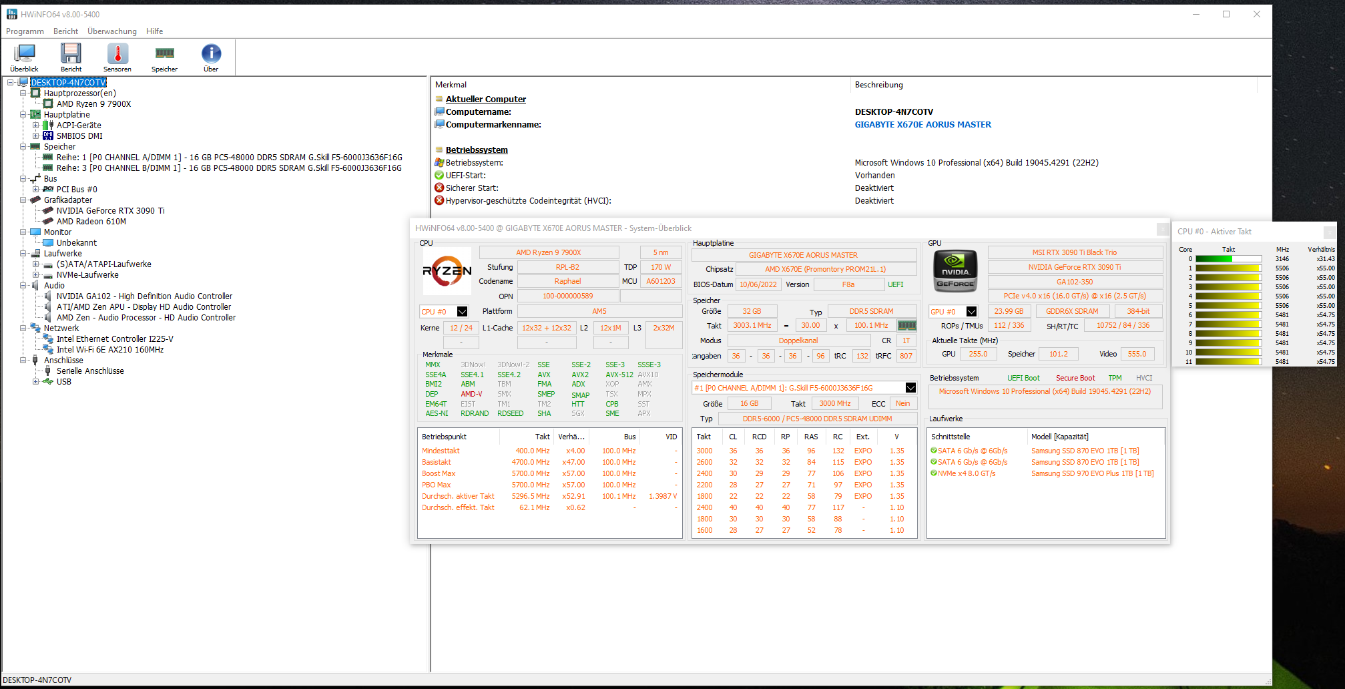Collapse the Monitor tree branch

coord(23,232)
